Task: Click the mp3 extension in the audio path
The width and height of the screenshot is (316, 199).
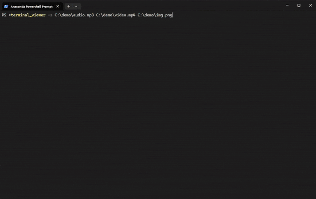Action: [90, 15]
